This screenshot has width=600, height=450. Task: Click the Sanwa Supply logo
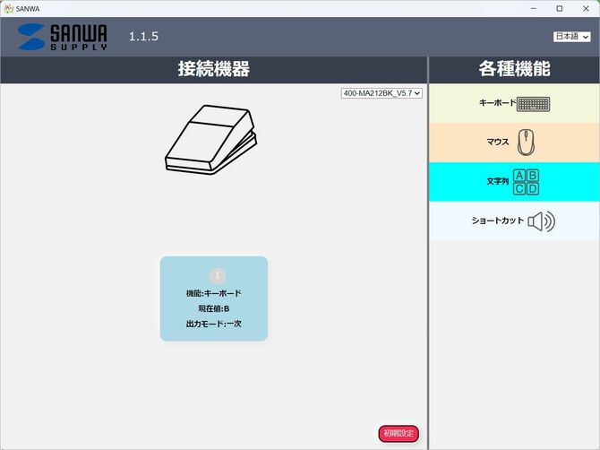click(x=63, y=37)
